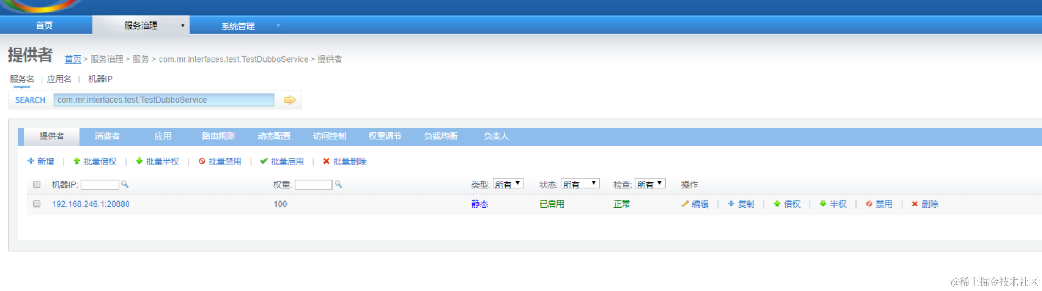1042x291 pixels.
Task: Switch to the 路由规则 tab
Action: (218, 136)
